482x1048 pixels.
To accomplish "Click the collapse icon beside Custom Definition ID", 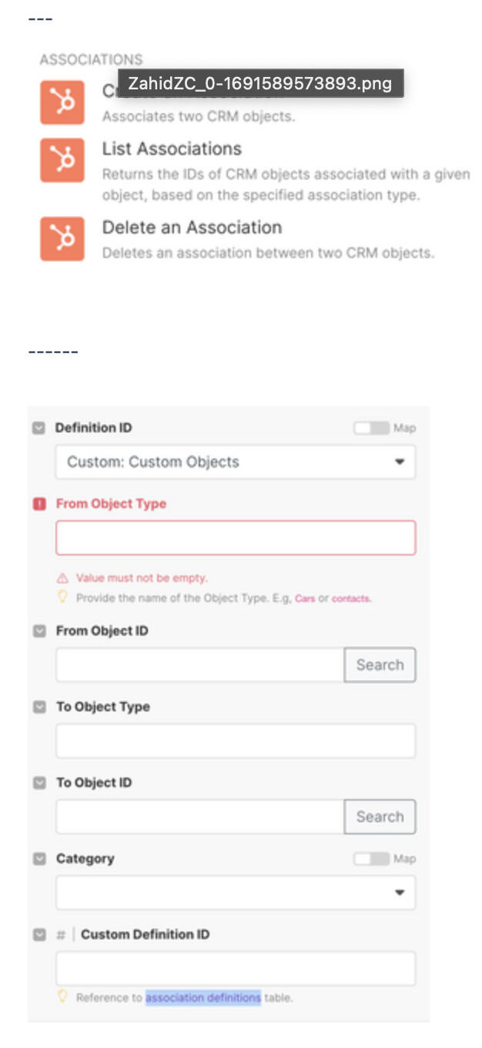I will pyautogui.click(x=39, y=935).
